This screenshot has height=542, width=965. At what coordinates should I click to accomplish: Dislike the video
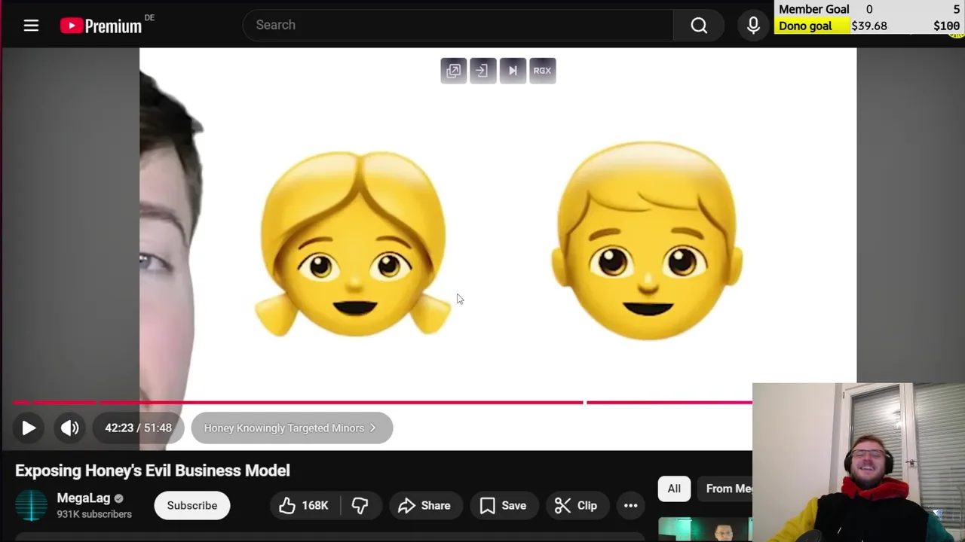point(360,505)
